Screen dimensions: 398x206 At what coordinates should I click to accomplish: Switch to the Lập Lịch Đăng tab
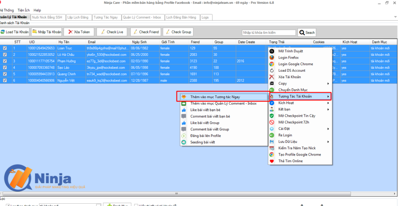pos(78,17)
